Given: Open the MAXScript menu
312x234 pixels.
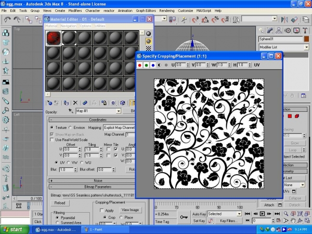Looking at the screenshot, I should [x=203, y=11].
